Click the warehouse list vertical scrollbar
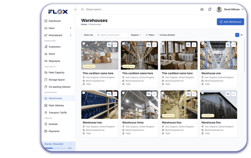251x158 pixels. coord(244,55)
